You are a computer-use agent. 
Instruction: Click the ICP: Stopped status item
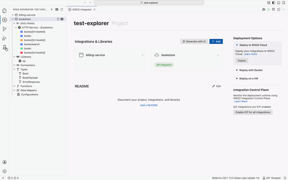tap(271, 178)
